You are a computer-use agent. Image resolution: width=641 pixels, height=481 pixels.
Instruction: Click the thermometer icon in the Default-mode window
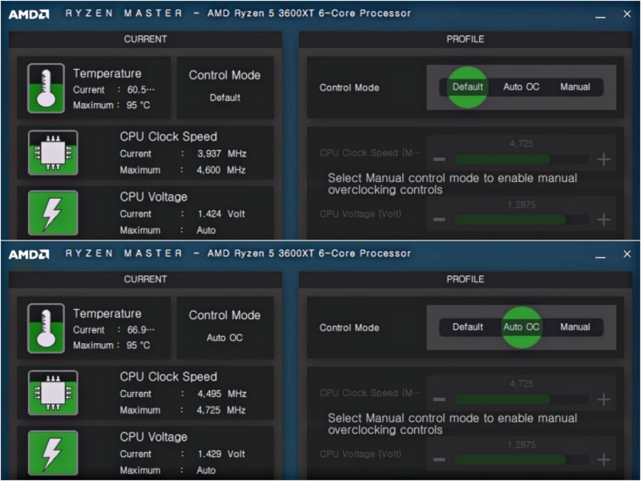tap(46, 88)
